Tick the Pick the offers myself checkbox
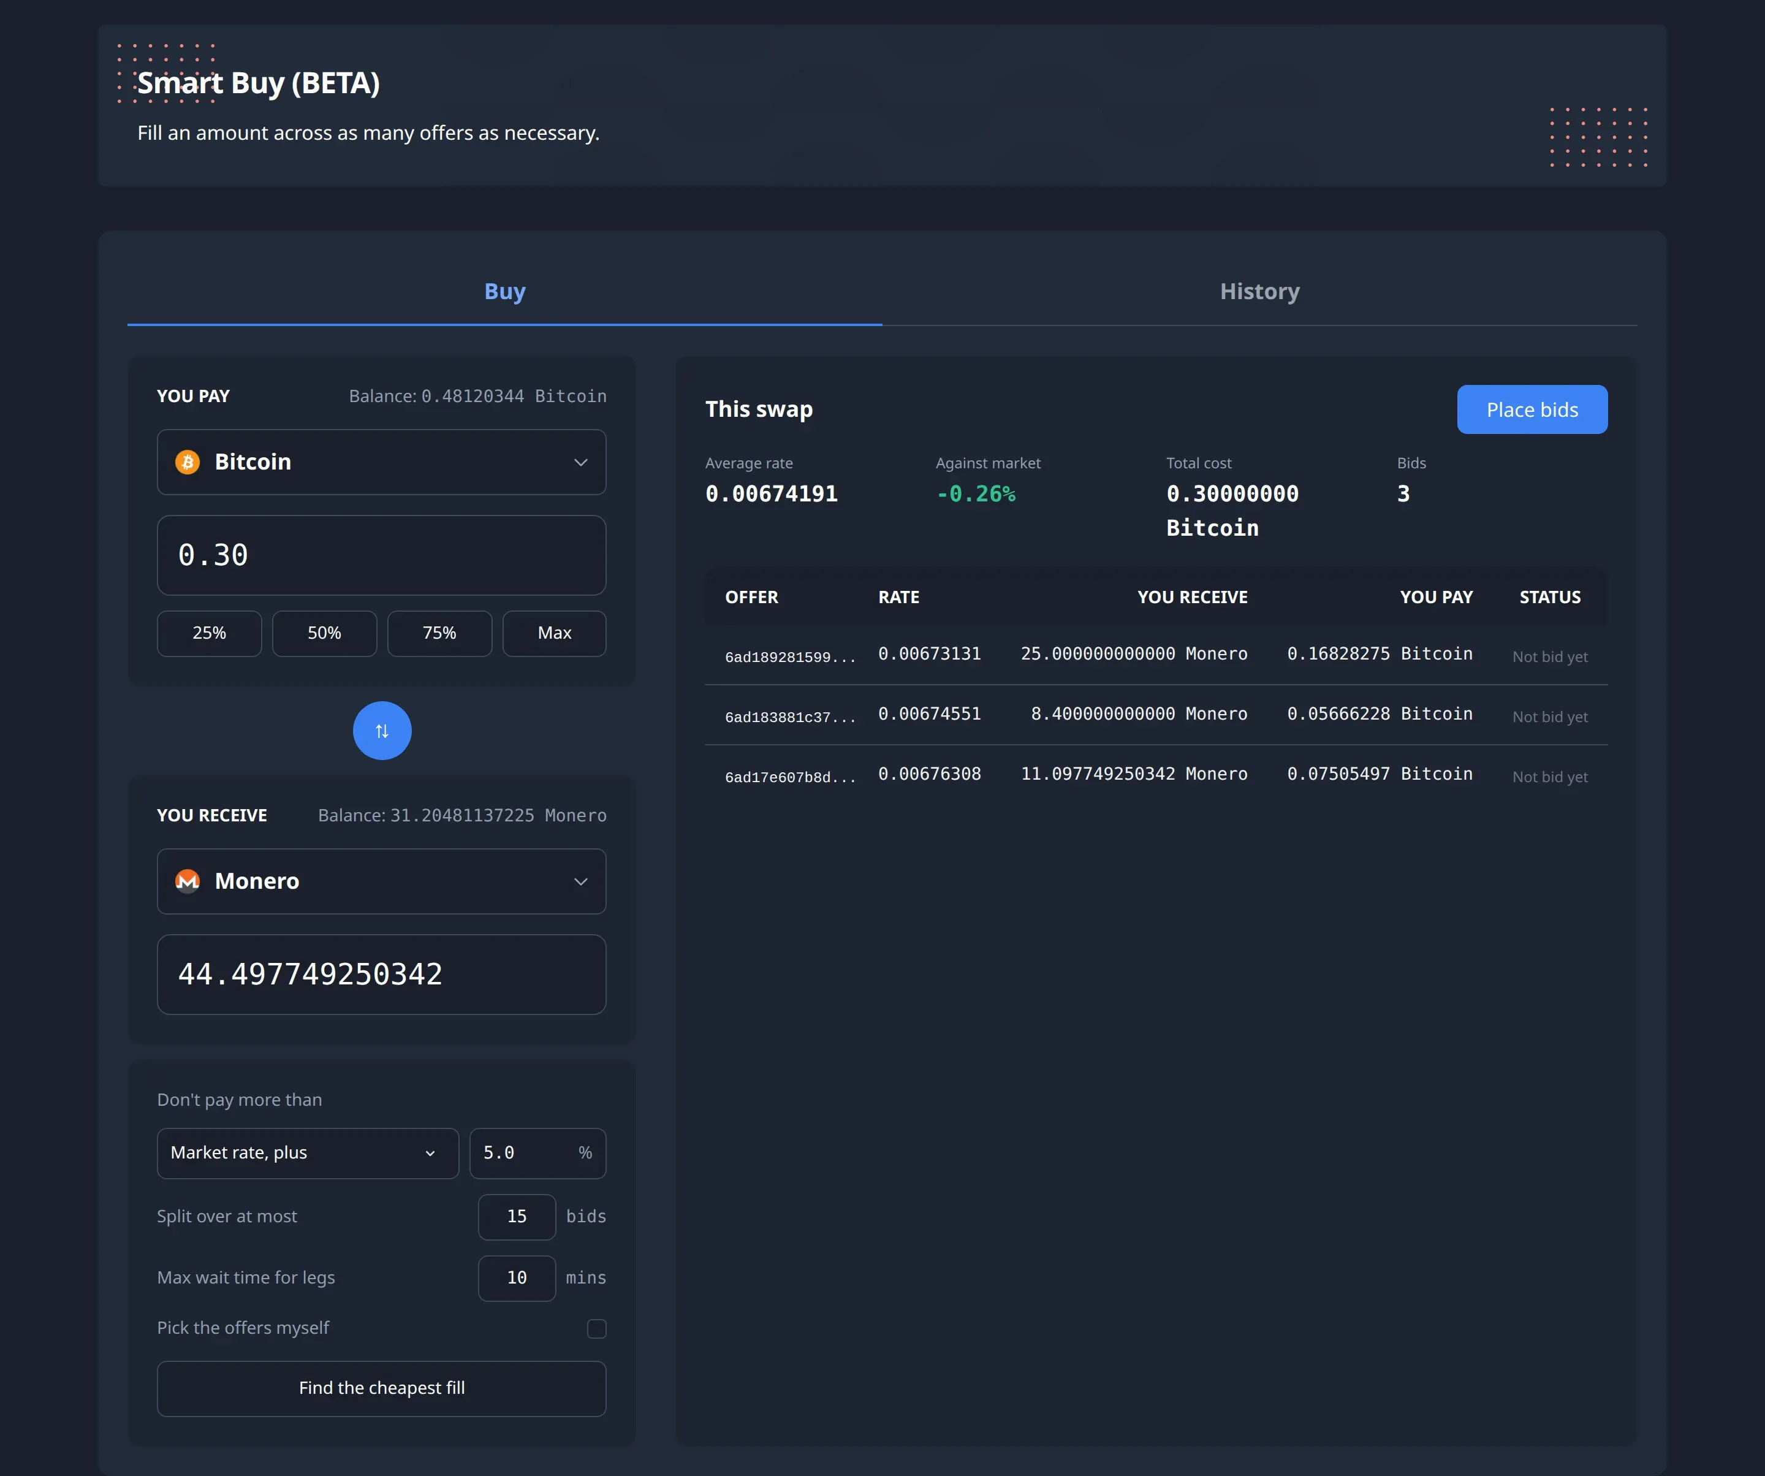This screenshot has width=1765, height=1476. pyautogui.click(x=597, y=1328)
